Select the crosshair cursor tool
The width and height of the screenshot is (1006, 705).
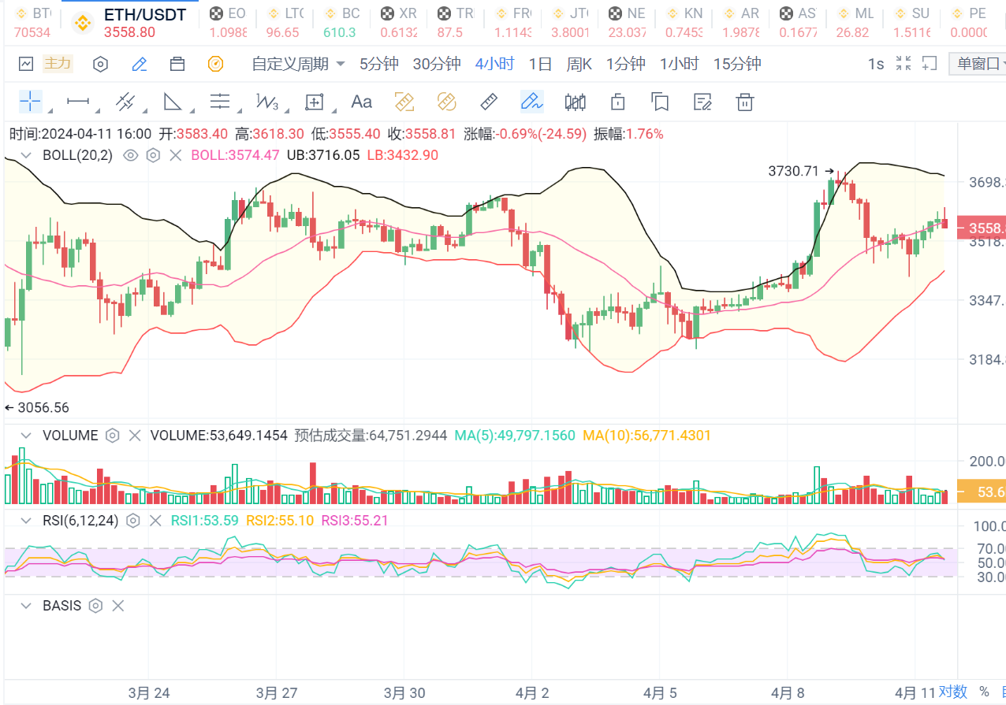click(x=30, y=101)
